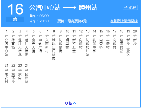Viewport: 142px width, 108px height.
Task: Click transfer icon above 向前村
Action: (81, 36)
